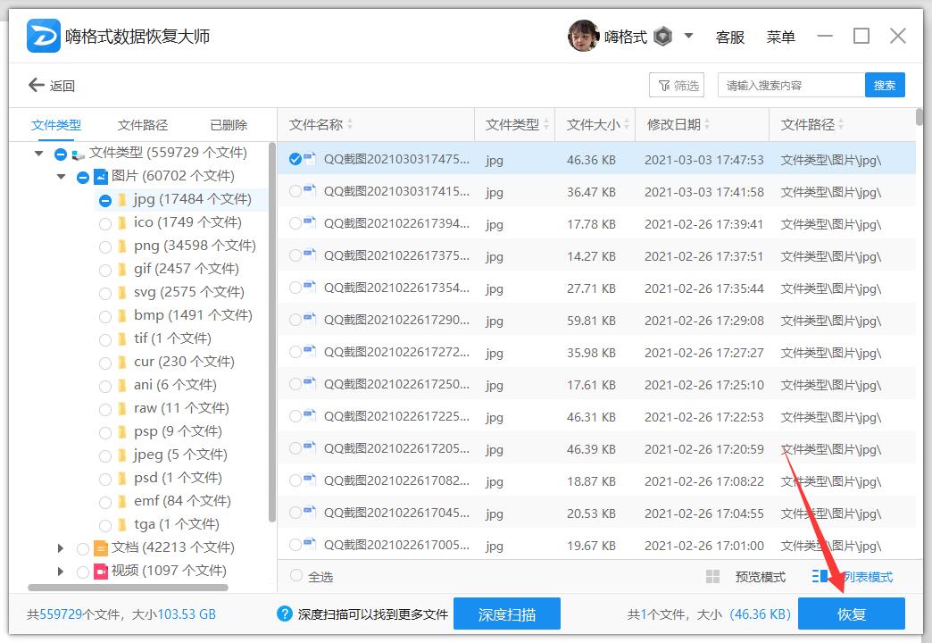Click the jpeg folder icon

point(121,455)
